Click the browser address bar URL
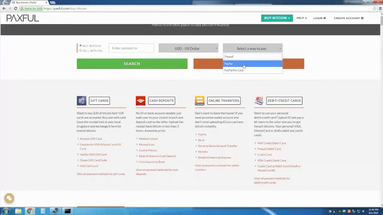 [65, 8]
